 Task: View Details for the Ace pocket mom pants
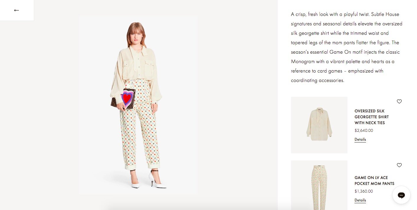click(x=360, y=200)
